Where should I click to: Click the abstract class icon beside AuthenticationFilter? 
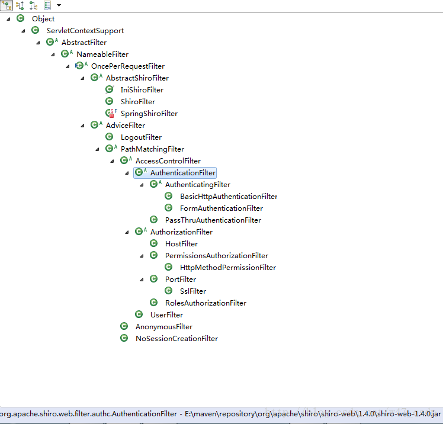pyautogui.click(x=141, y=172)
